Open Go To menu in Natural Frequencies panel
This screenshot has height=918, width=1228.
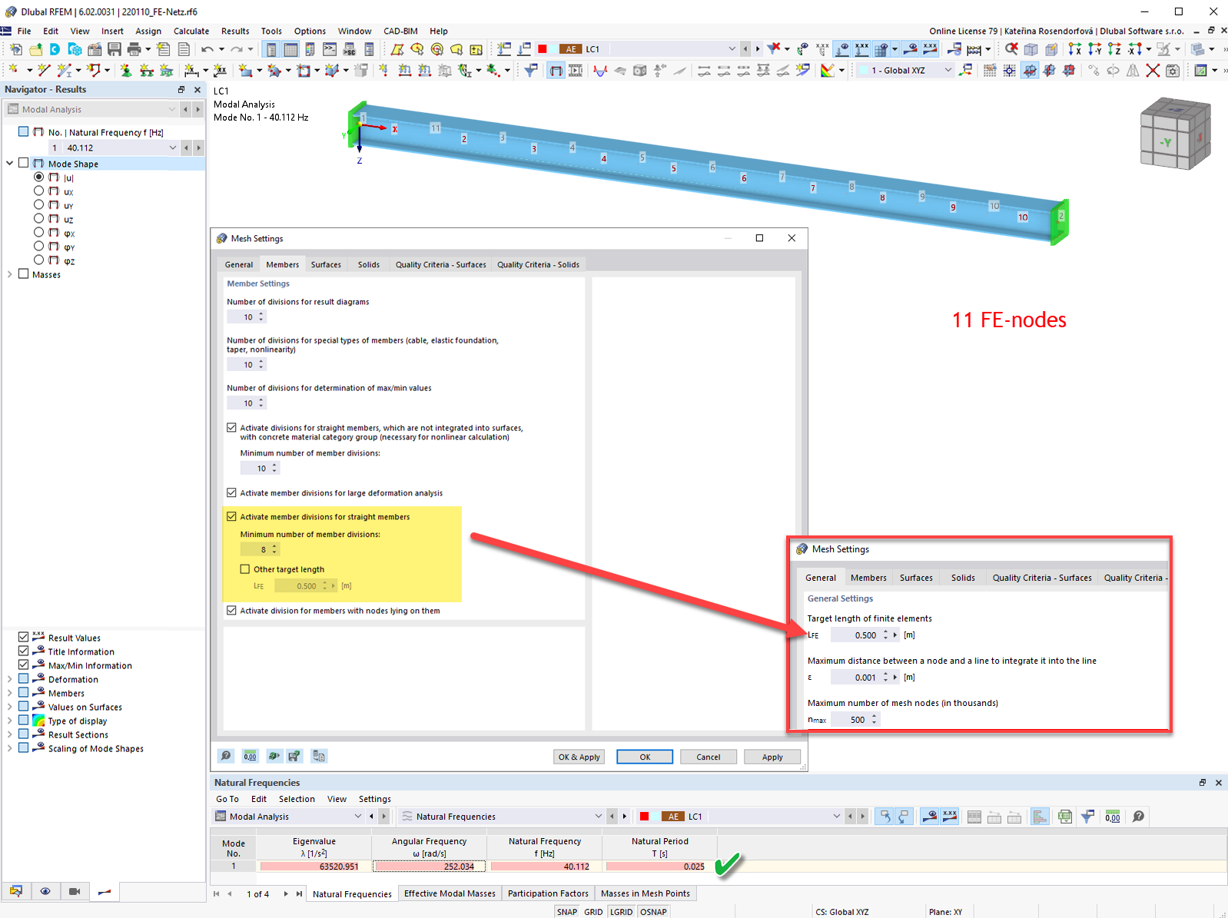point(227,799)
